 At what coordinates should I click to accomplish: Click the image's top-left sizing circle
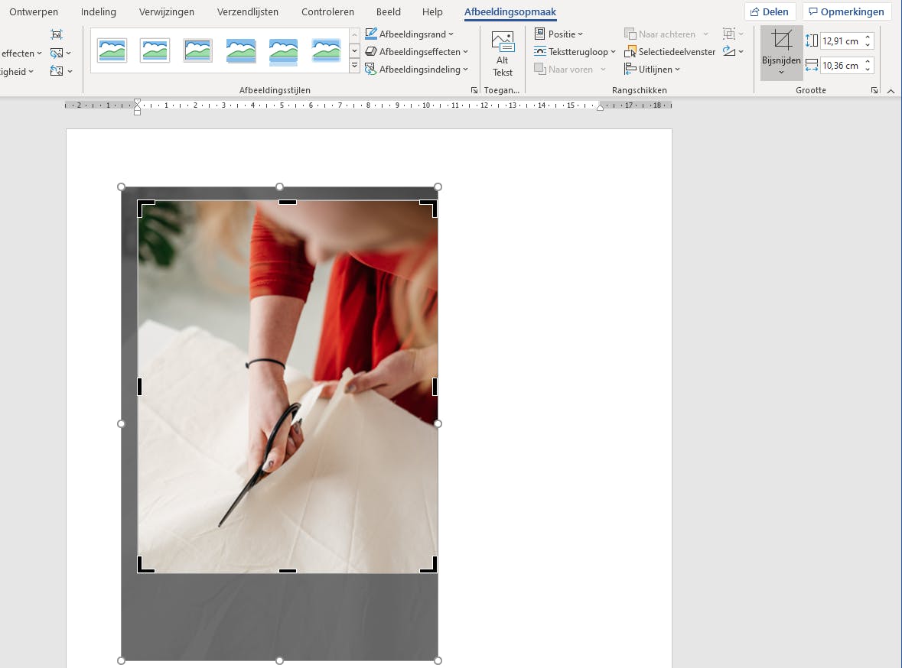pyautogui.click(x=121, y=186)
